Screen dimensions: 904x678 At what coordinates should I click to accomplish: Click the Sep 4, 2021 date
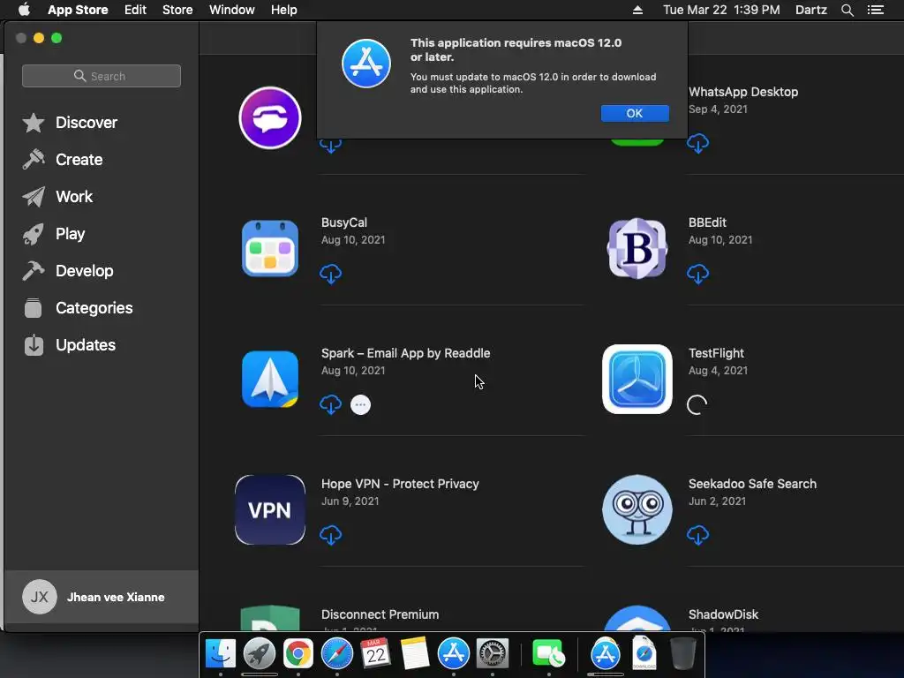[718, 109]
